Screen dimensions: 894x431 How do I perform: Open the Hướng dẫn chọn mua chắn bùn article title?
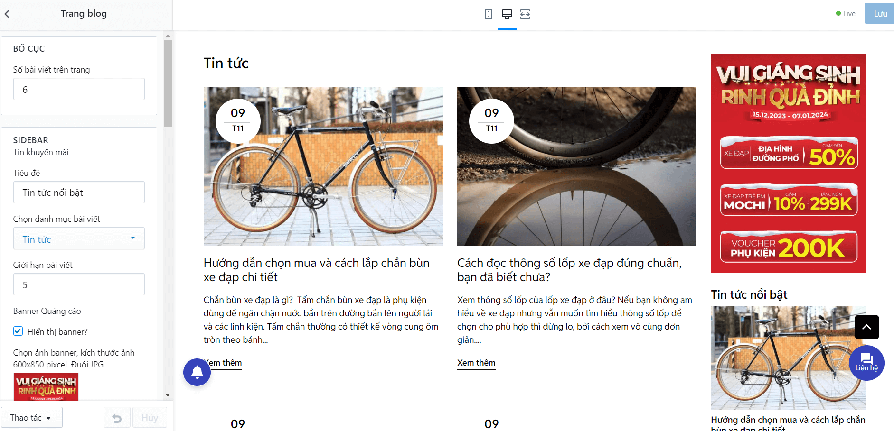pyautogui.click(x=317, y=270)
